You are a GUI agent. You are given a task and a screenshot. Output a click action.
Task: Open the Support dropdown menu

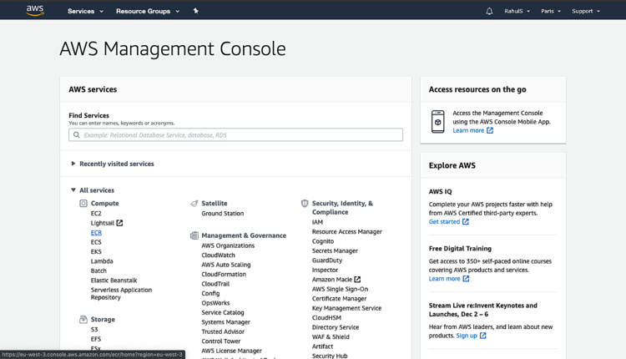tap(586, 11)
